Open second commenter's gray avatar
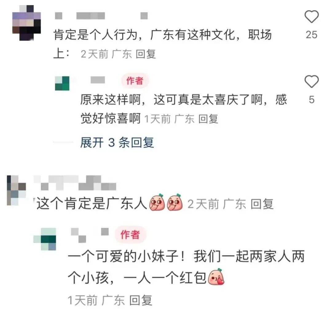The image size is (332, 315). [x=16, y=190]
